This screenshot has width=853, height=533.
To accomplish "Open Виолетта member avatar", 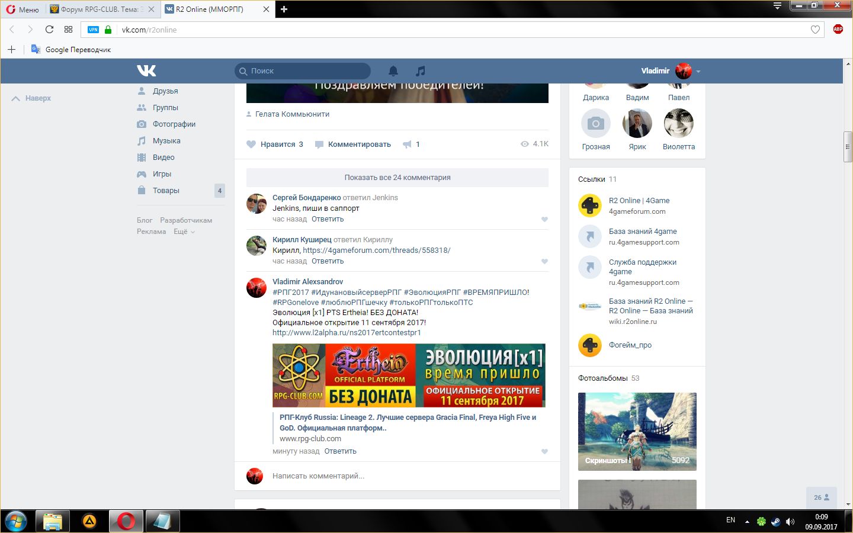I will 679,123.
